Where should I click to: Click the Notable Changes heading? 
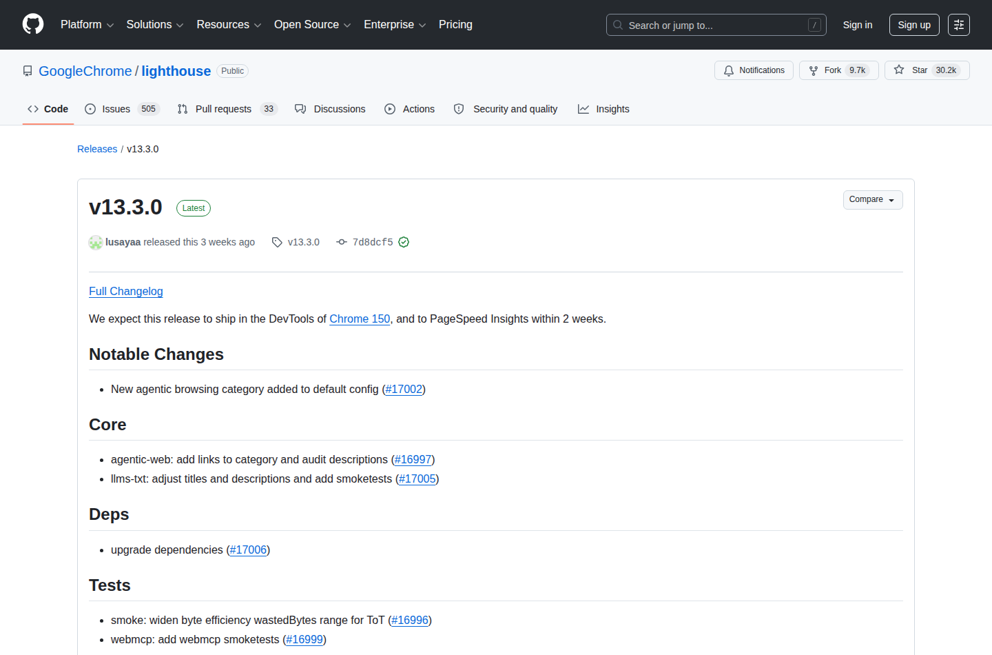(x=156, y=354)
